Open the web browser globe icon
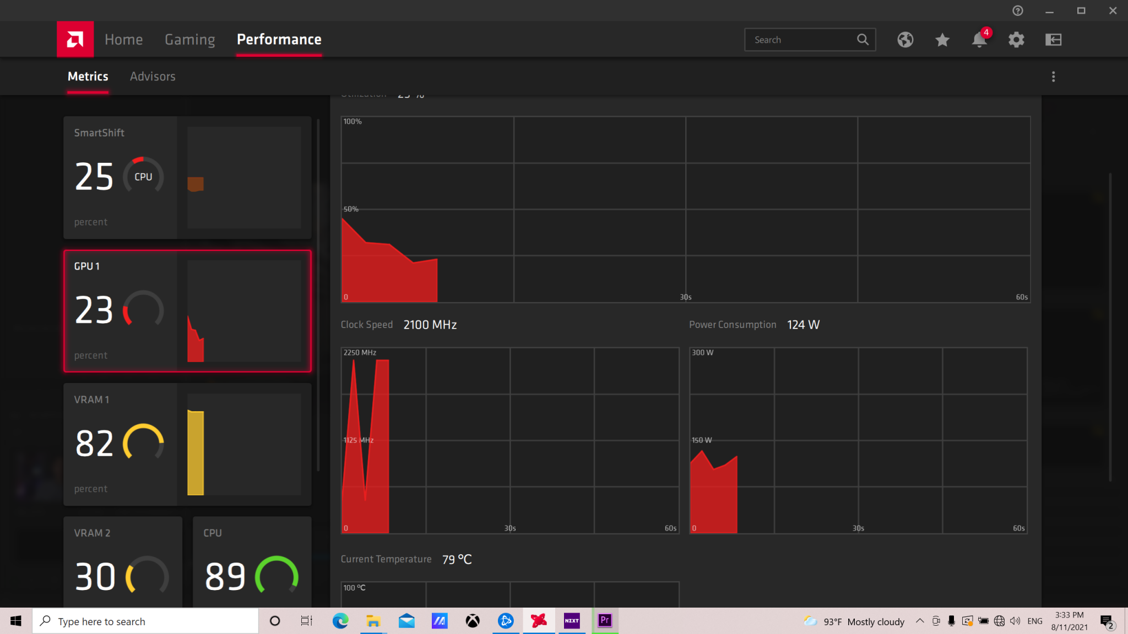 [905, 40]
